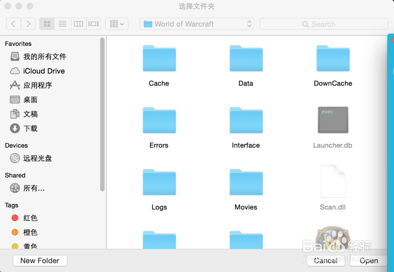The width and height of the screenshot is (394, 272).
Task: Select the Movies folder
Action: pos(246,182)
